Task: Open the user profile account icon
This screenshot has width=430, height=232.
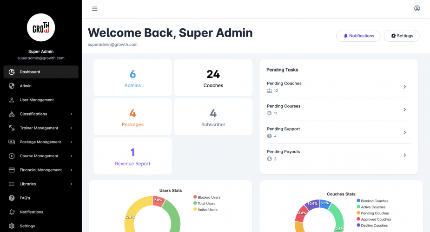Action: click(x=417, y=8)
